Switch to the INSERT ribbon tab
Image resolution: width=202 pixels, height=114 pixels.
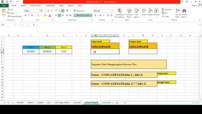pos(23,6)
